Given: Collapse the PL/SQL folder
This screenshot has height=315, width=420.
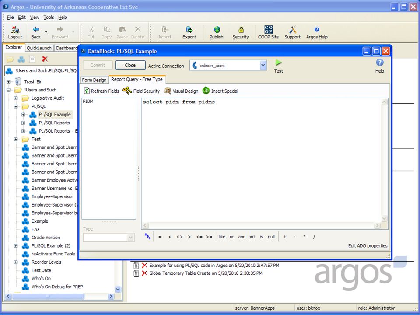Looking at the screenshot, I should coord(16,106).
